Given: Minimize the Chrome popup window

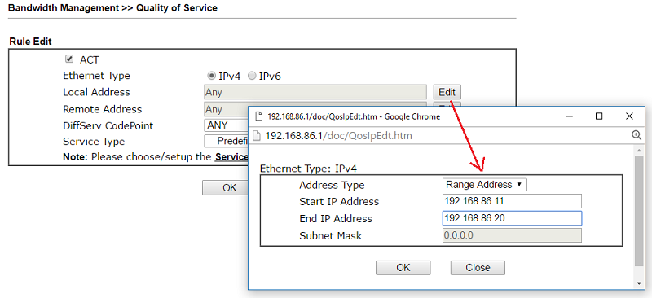Looking at the screenshot, I should point(569,116).
